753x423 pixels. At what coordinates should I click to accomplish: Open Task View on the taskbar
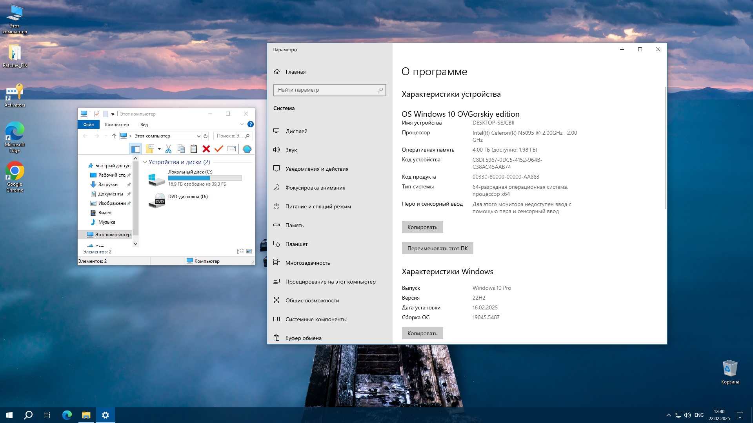tap(47, 415)
